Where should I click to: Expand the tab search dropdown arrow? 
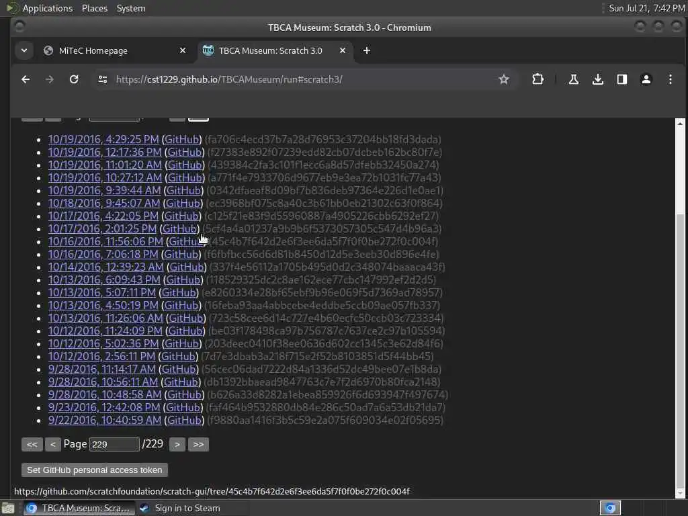[x=24, y=50]
